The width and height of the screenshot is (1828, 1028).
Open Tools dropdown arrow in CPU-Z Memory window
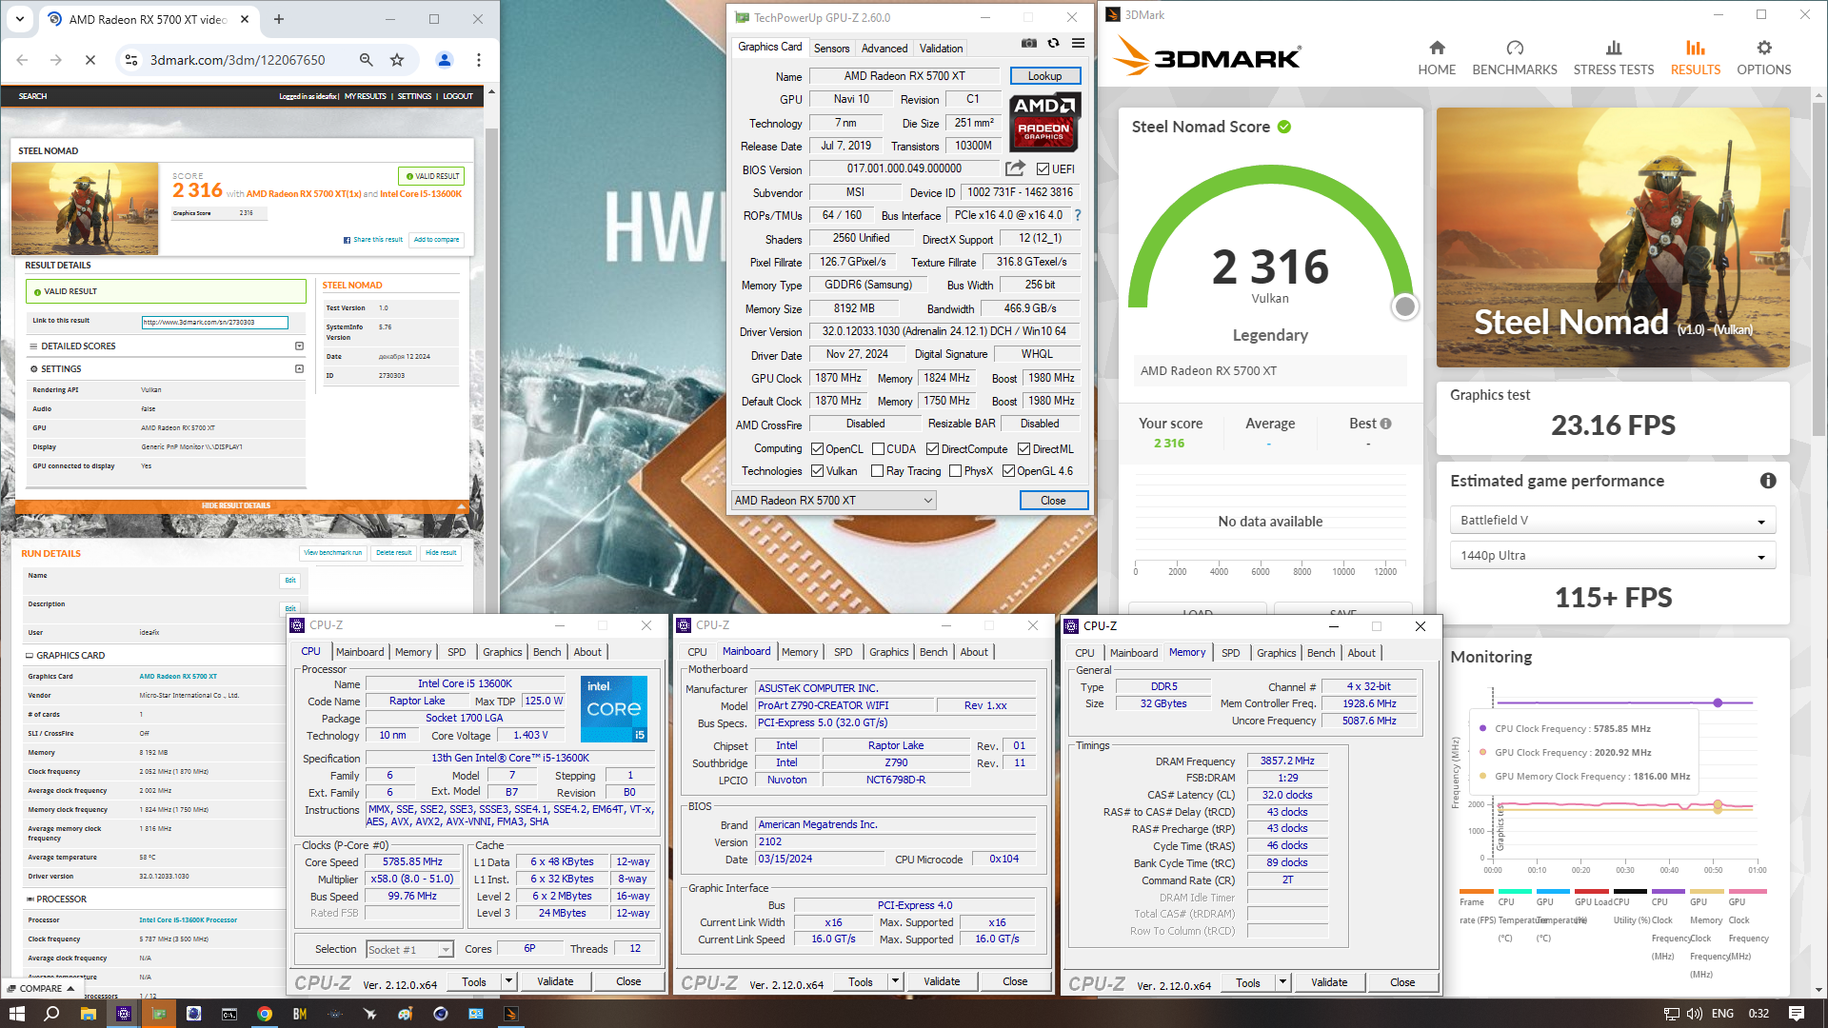1282,982
